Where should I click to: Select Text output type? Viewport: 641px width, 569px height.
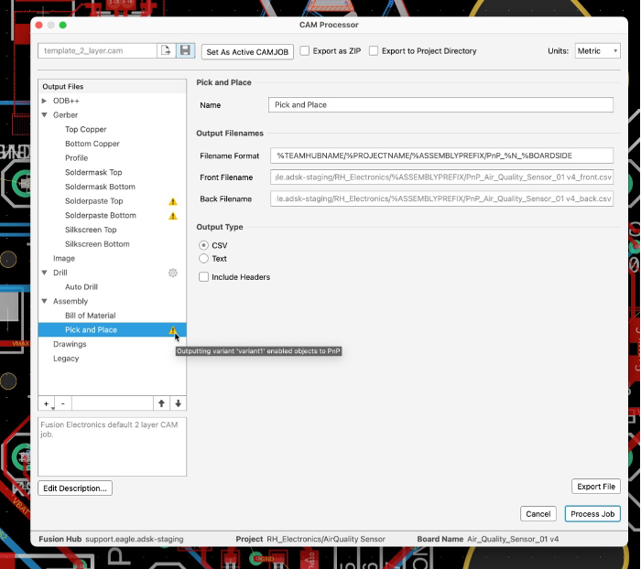[203, 259]
